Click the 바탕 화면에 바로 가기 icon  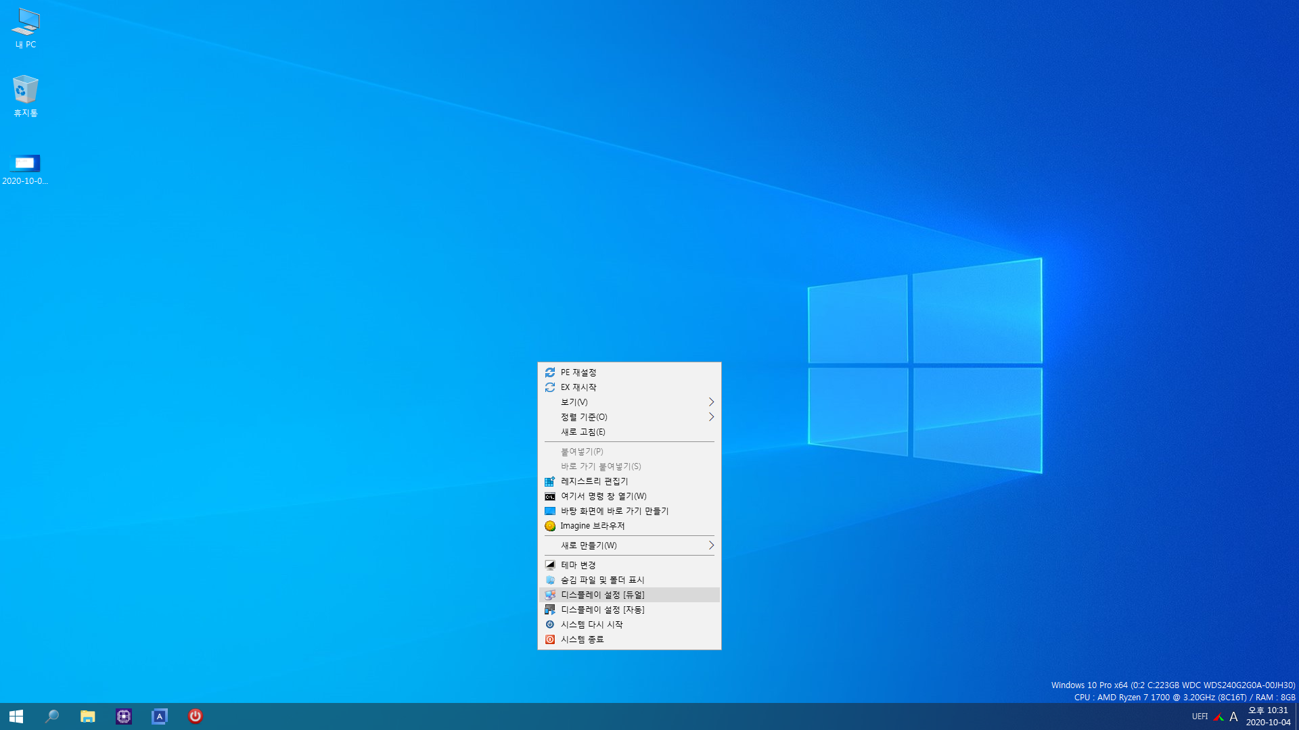point(550,511)
